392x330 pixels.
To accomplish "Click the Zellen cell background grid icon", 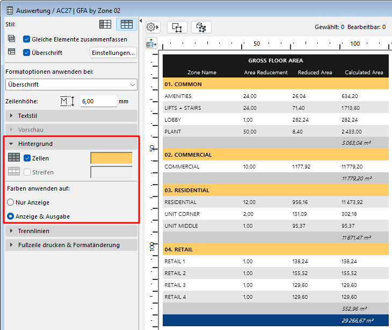I will click(x=14, y=158).
